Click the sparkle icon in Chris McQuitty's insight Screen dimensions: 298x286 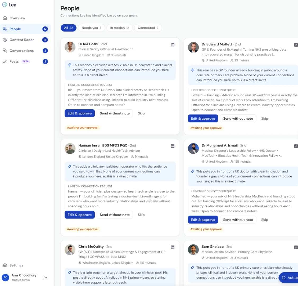click(69, 272)
